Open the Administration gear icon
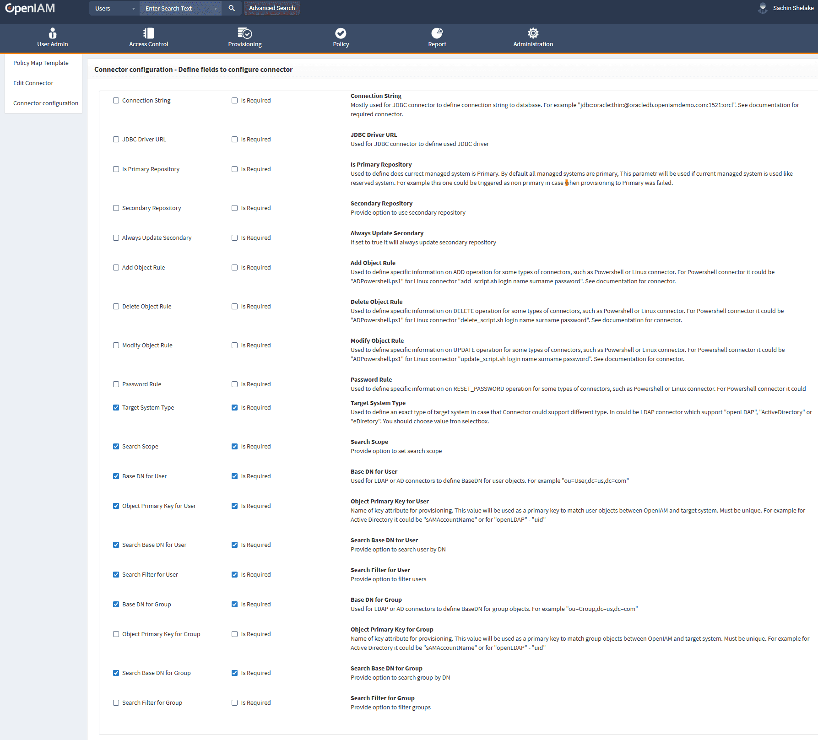 click(533, 33)
